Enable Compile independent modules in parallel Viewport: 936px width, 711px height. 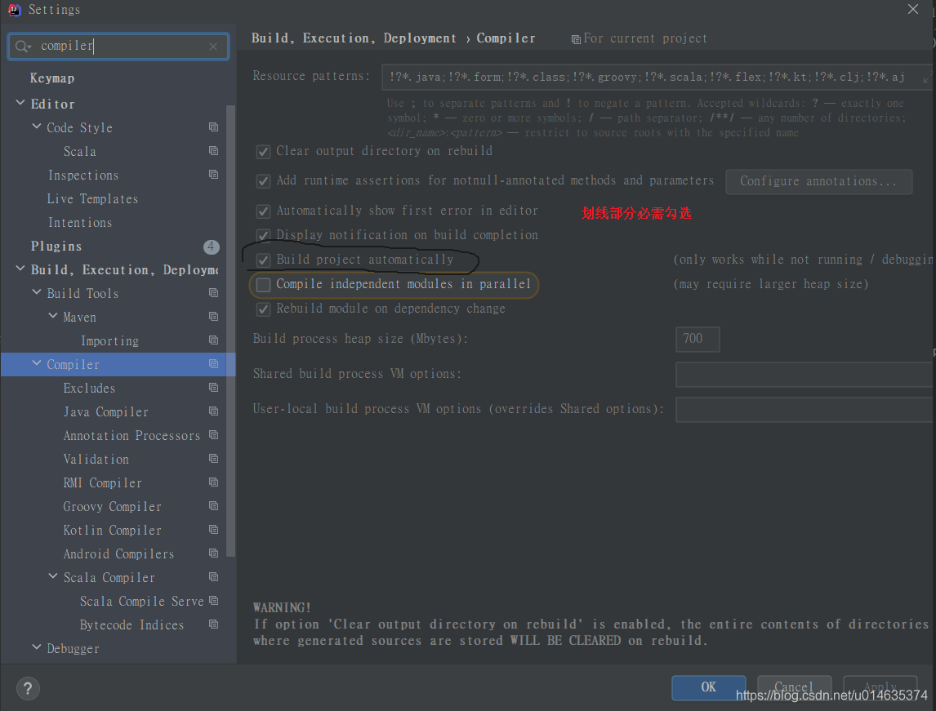pos(263,285)
